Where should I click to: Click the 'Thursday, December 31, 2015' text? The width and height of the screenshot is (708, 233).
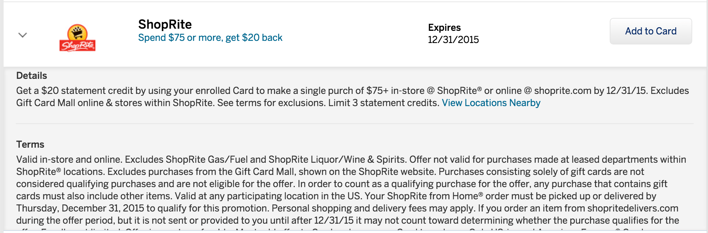point(80,208)
